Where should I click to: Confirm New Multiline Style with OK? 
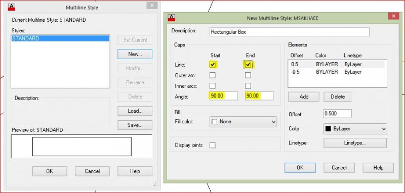[x=300, y=168]
